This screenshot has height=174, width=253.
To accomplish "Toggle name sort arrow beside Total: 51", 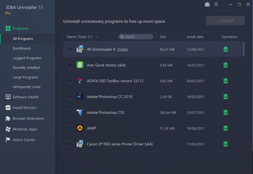I will [x=96, y=37].
